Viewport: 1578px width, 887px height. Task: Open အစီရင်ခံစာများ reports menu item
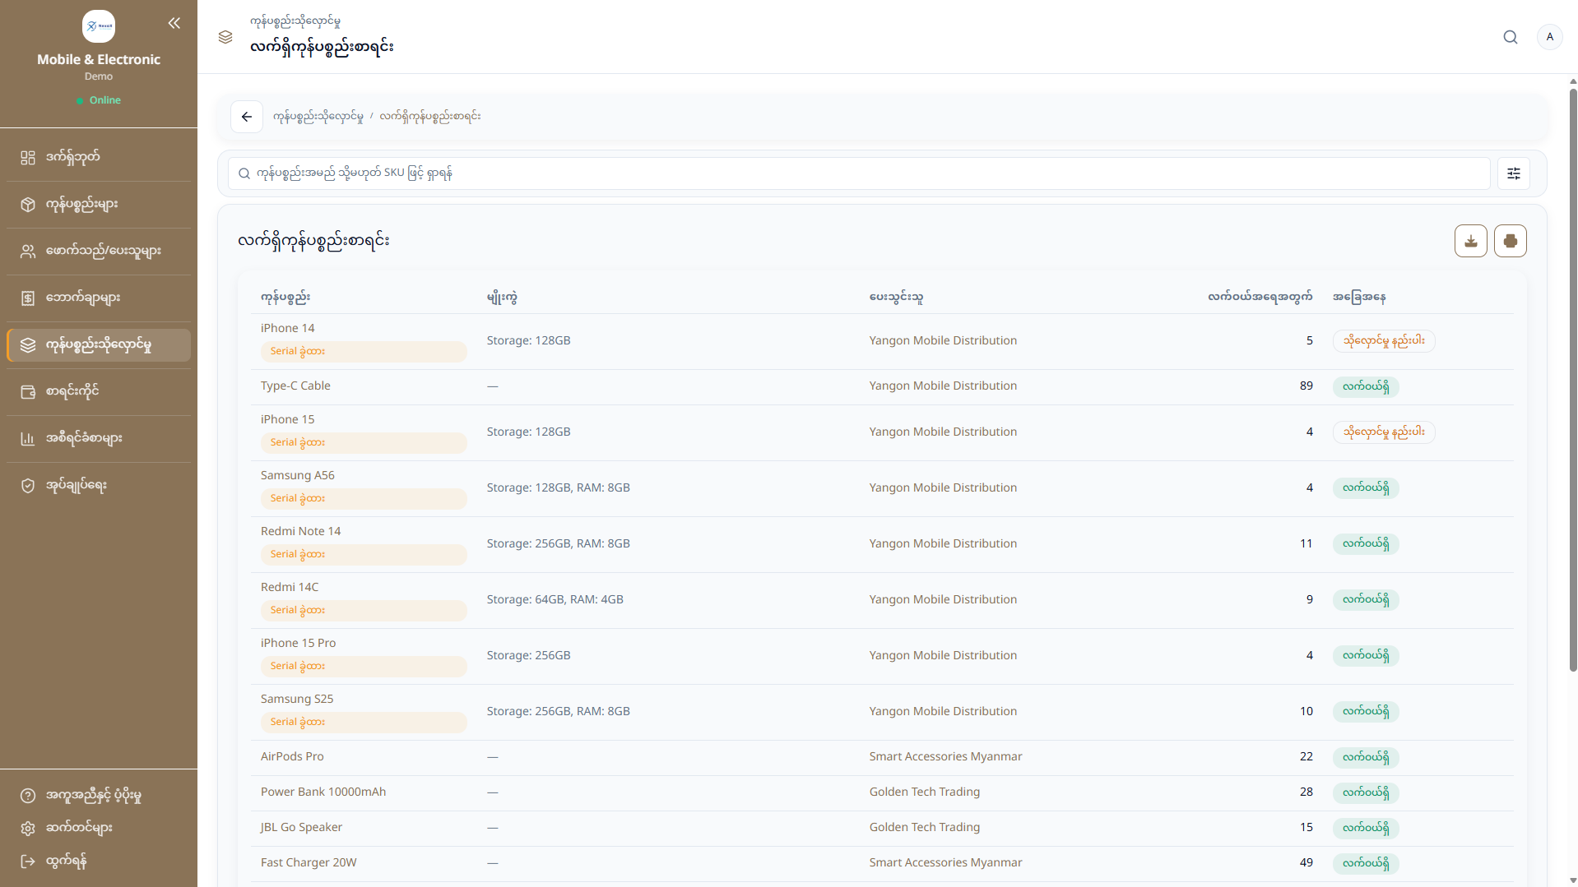click(99, 438)
